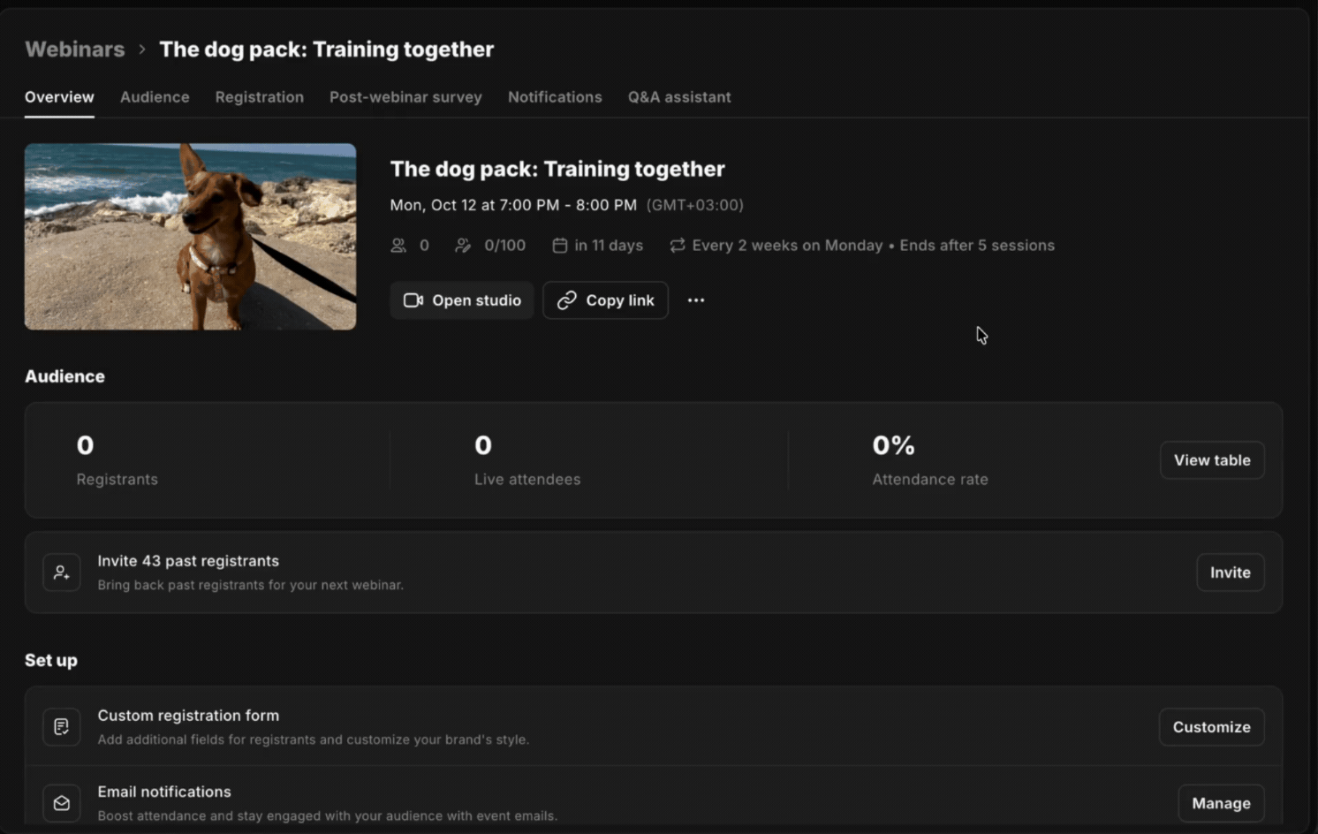
Task: Click the registrants people icon next to 0
Action: [x=398, y=246]
